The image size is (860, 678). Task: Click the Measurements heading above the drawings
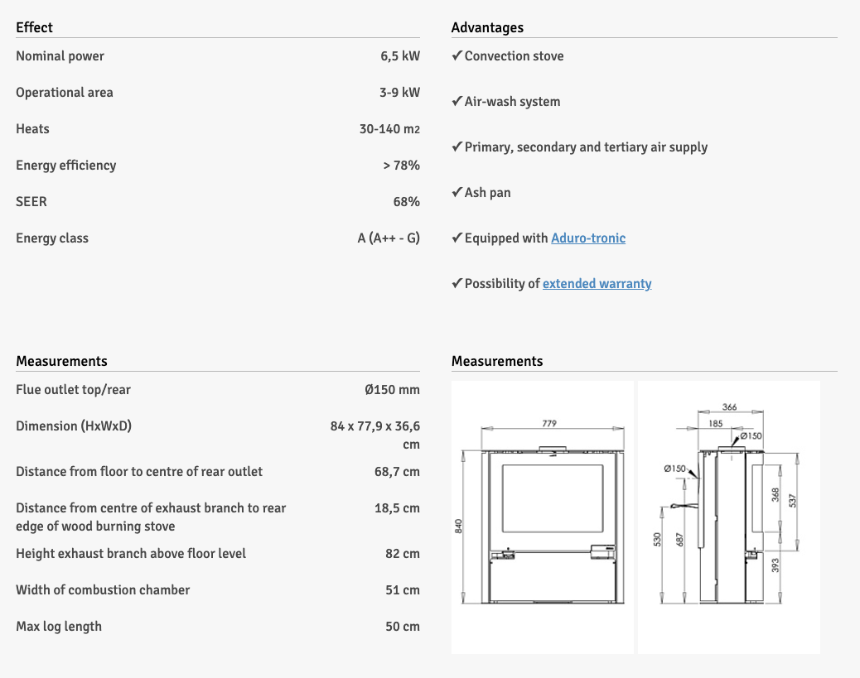497,361
